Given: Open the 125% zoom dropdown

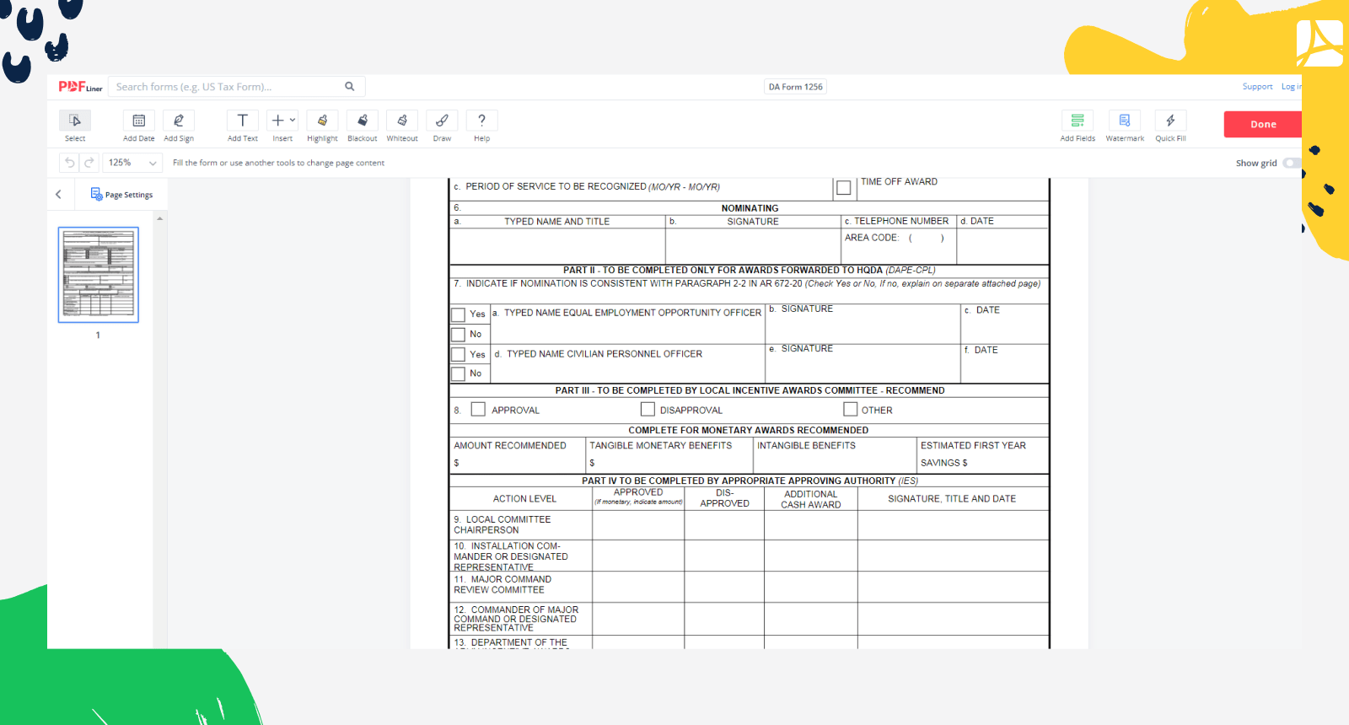Looking at the screenshot, I should 132,163.
